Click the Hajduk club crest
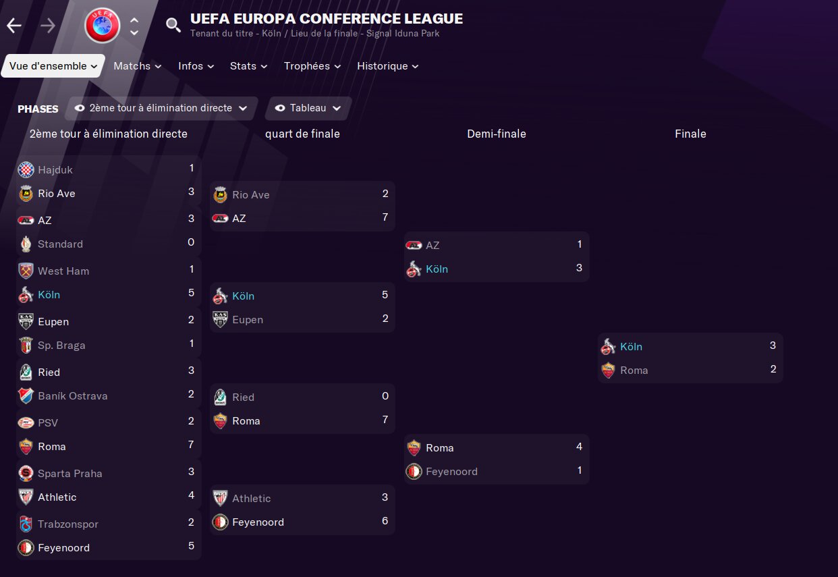Viewport: 838px width, 577px height. coord(26,169)
